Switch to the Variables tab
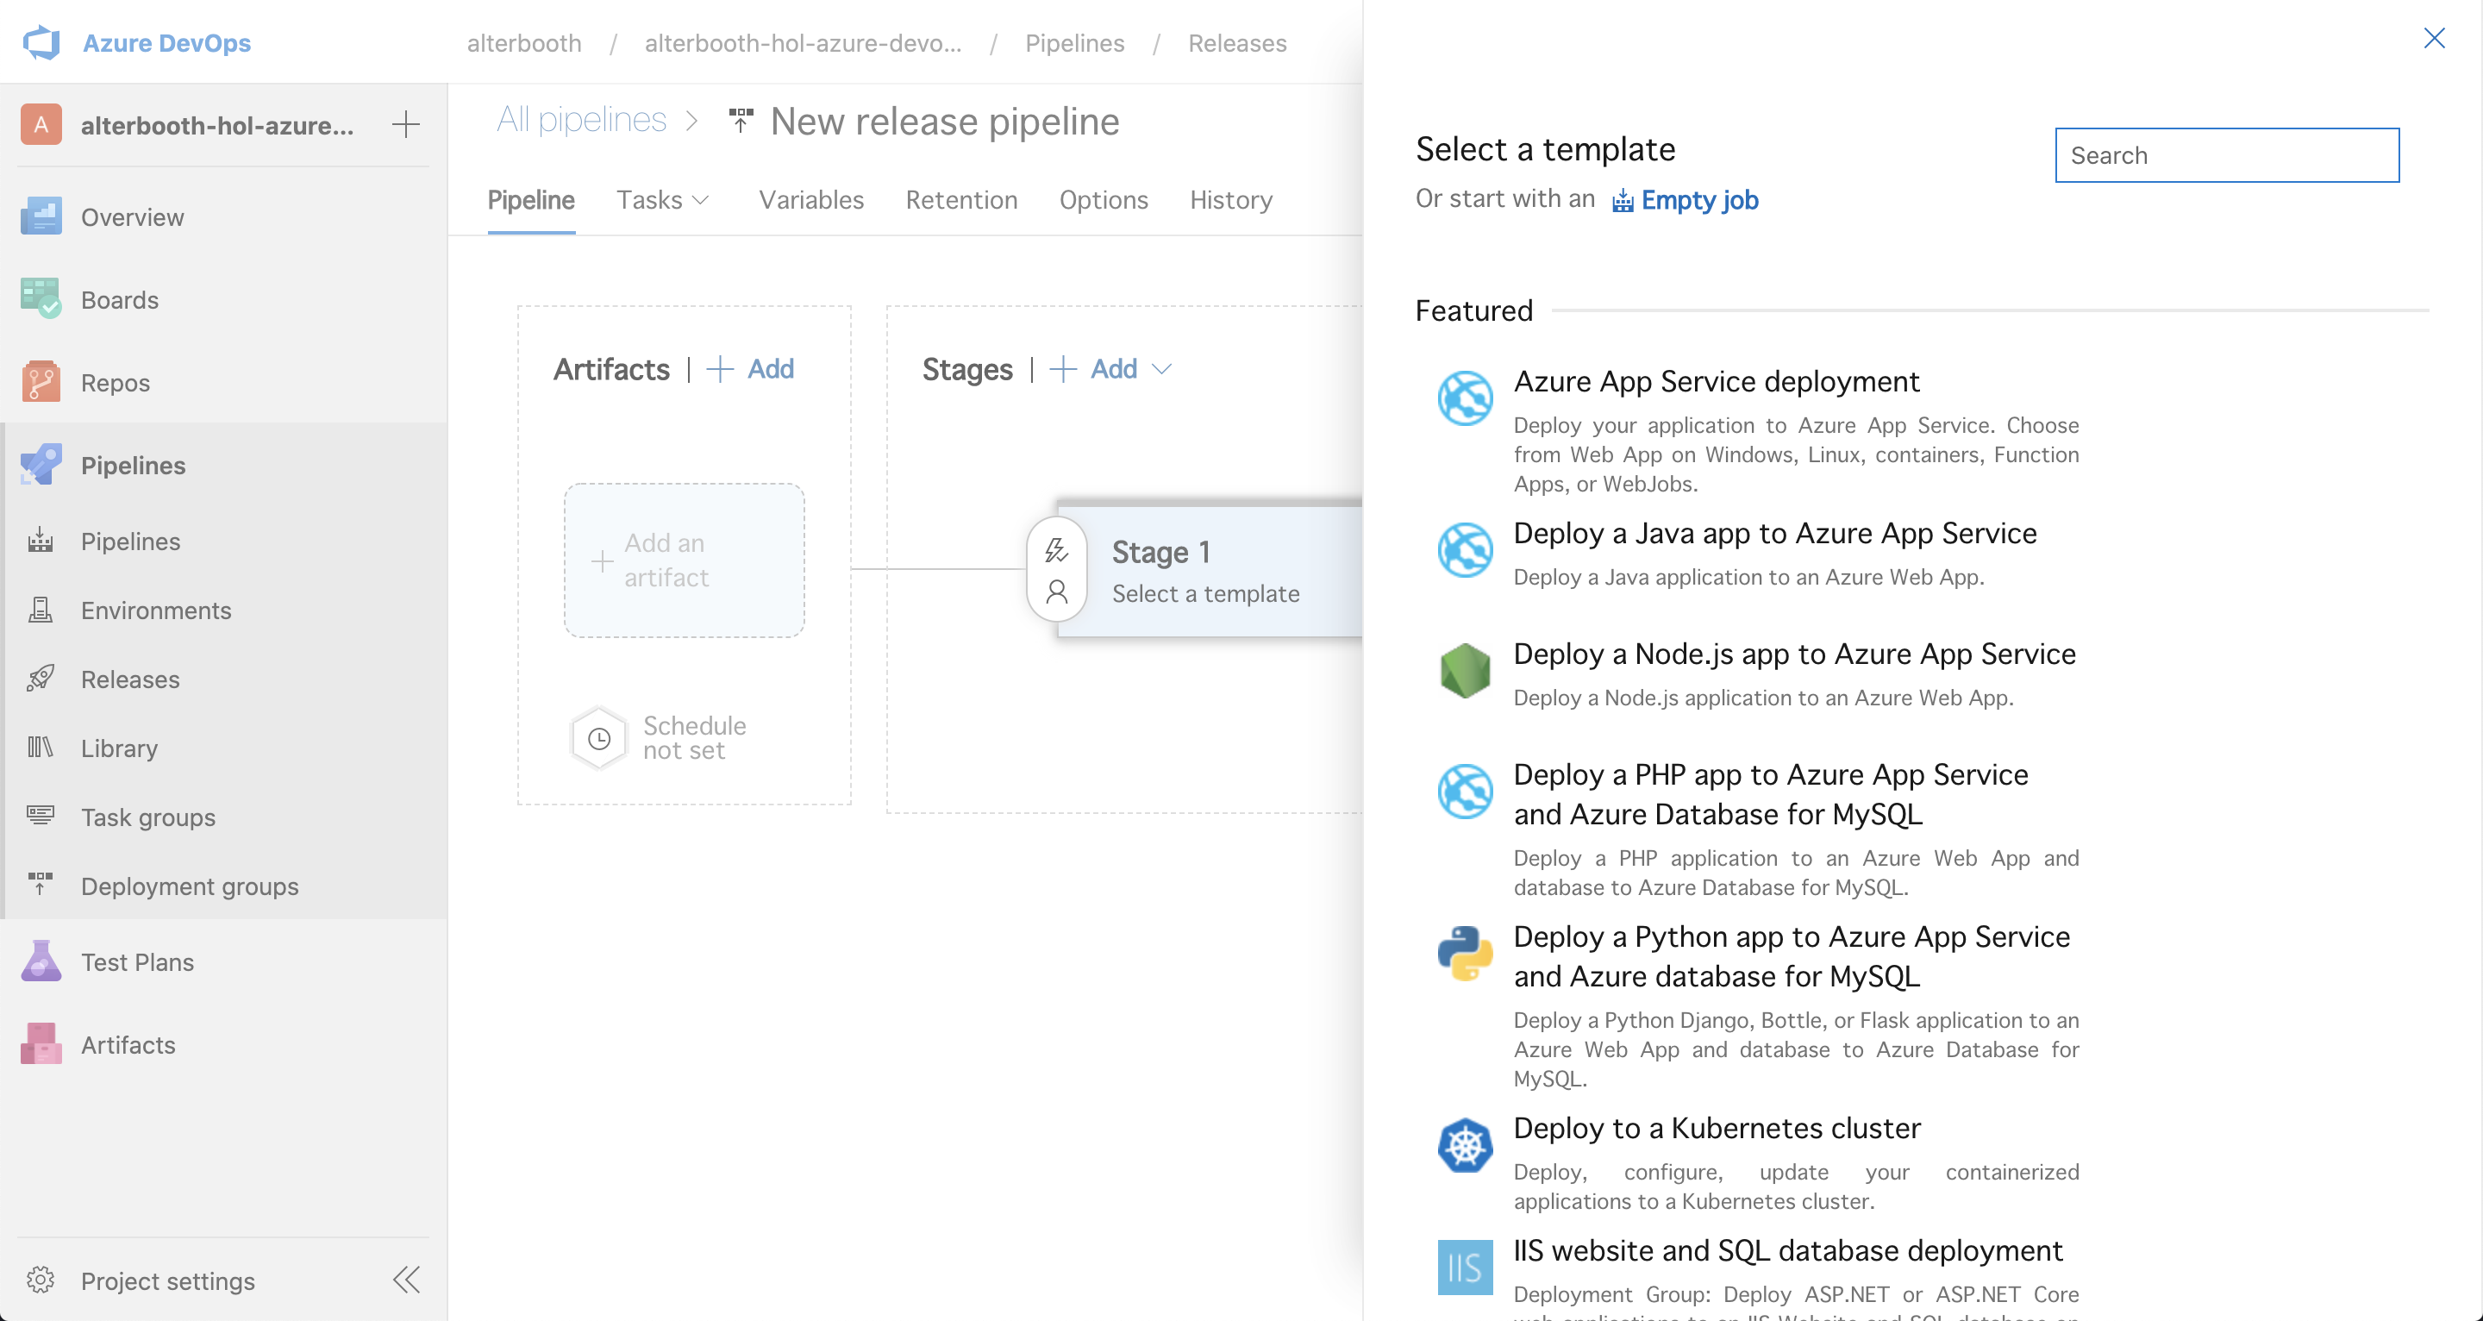Image resolution: width=2483 pixels, height=1321 pixels. click(810, 199)
